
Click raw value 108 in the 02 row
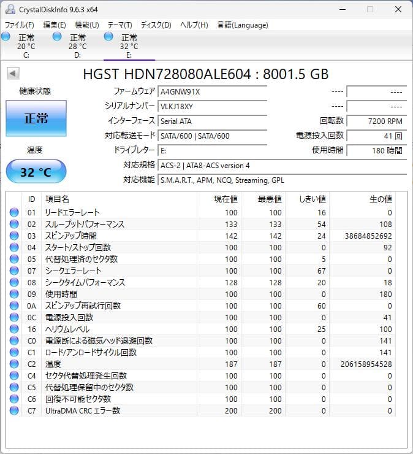(385, 224)
